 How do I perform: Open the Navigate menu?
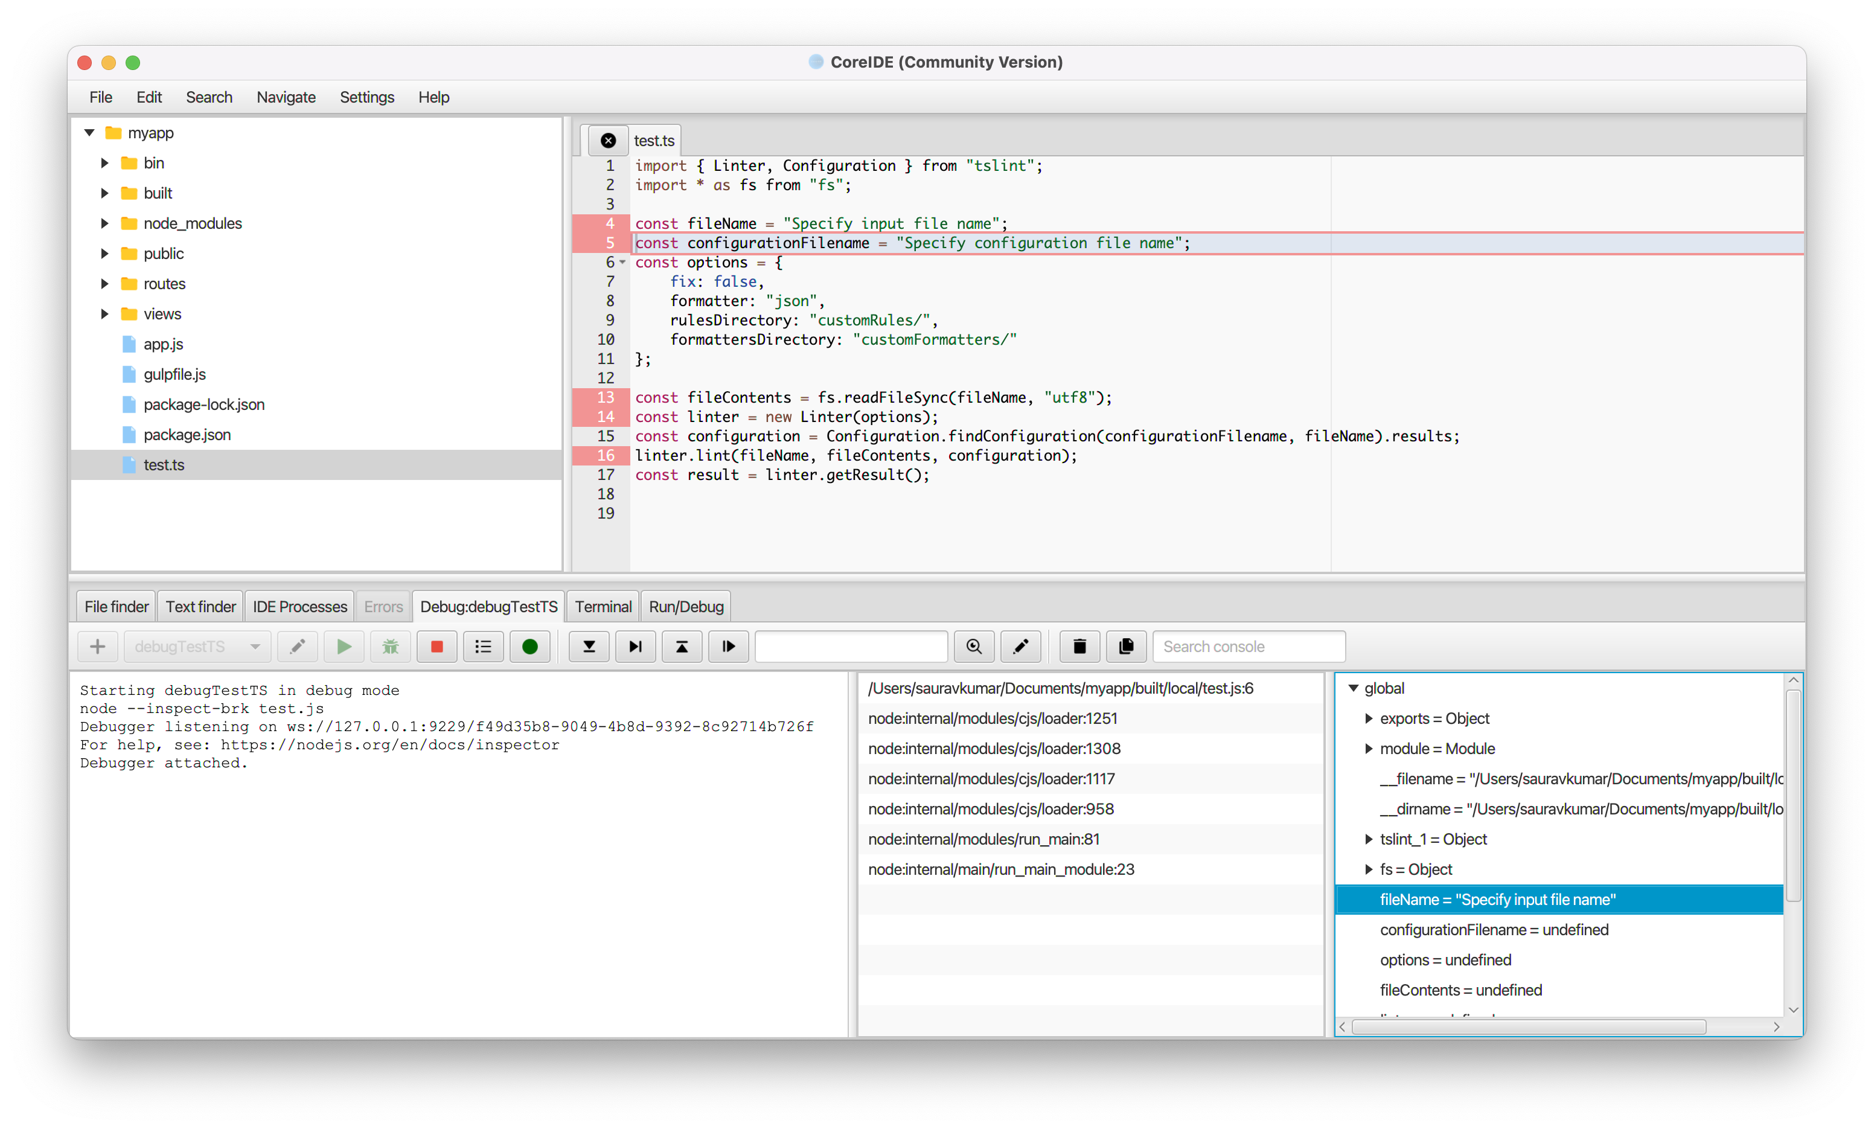coord(286,97)
